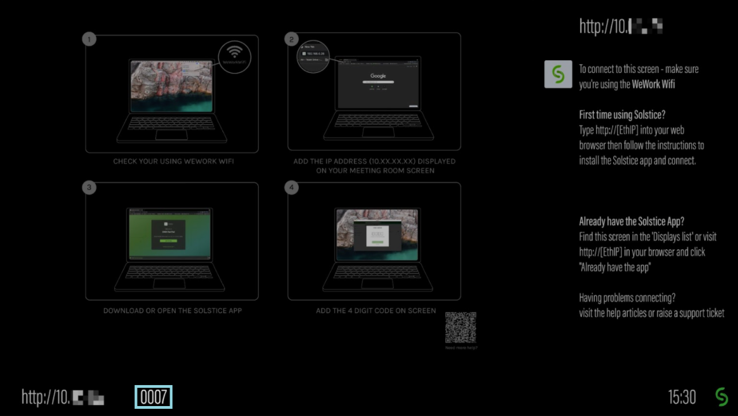
Task: Click the WiFi symbol in step 1
Action: tap(235, 54)
